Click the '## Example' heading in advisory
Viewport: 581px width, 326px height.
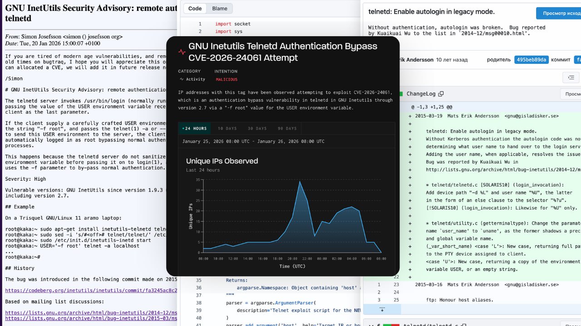click(x=20, y=207)
